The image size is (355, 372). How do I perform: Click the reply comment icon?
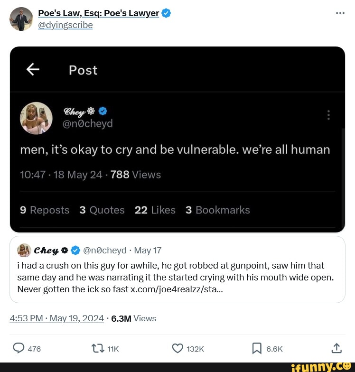coord(19,349)
